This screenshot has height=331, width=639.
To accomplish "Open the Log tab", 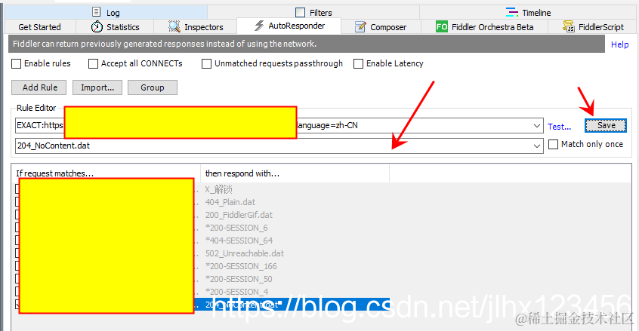I will coord(106,12).
